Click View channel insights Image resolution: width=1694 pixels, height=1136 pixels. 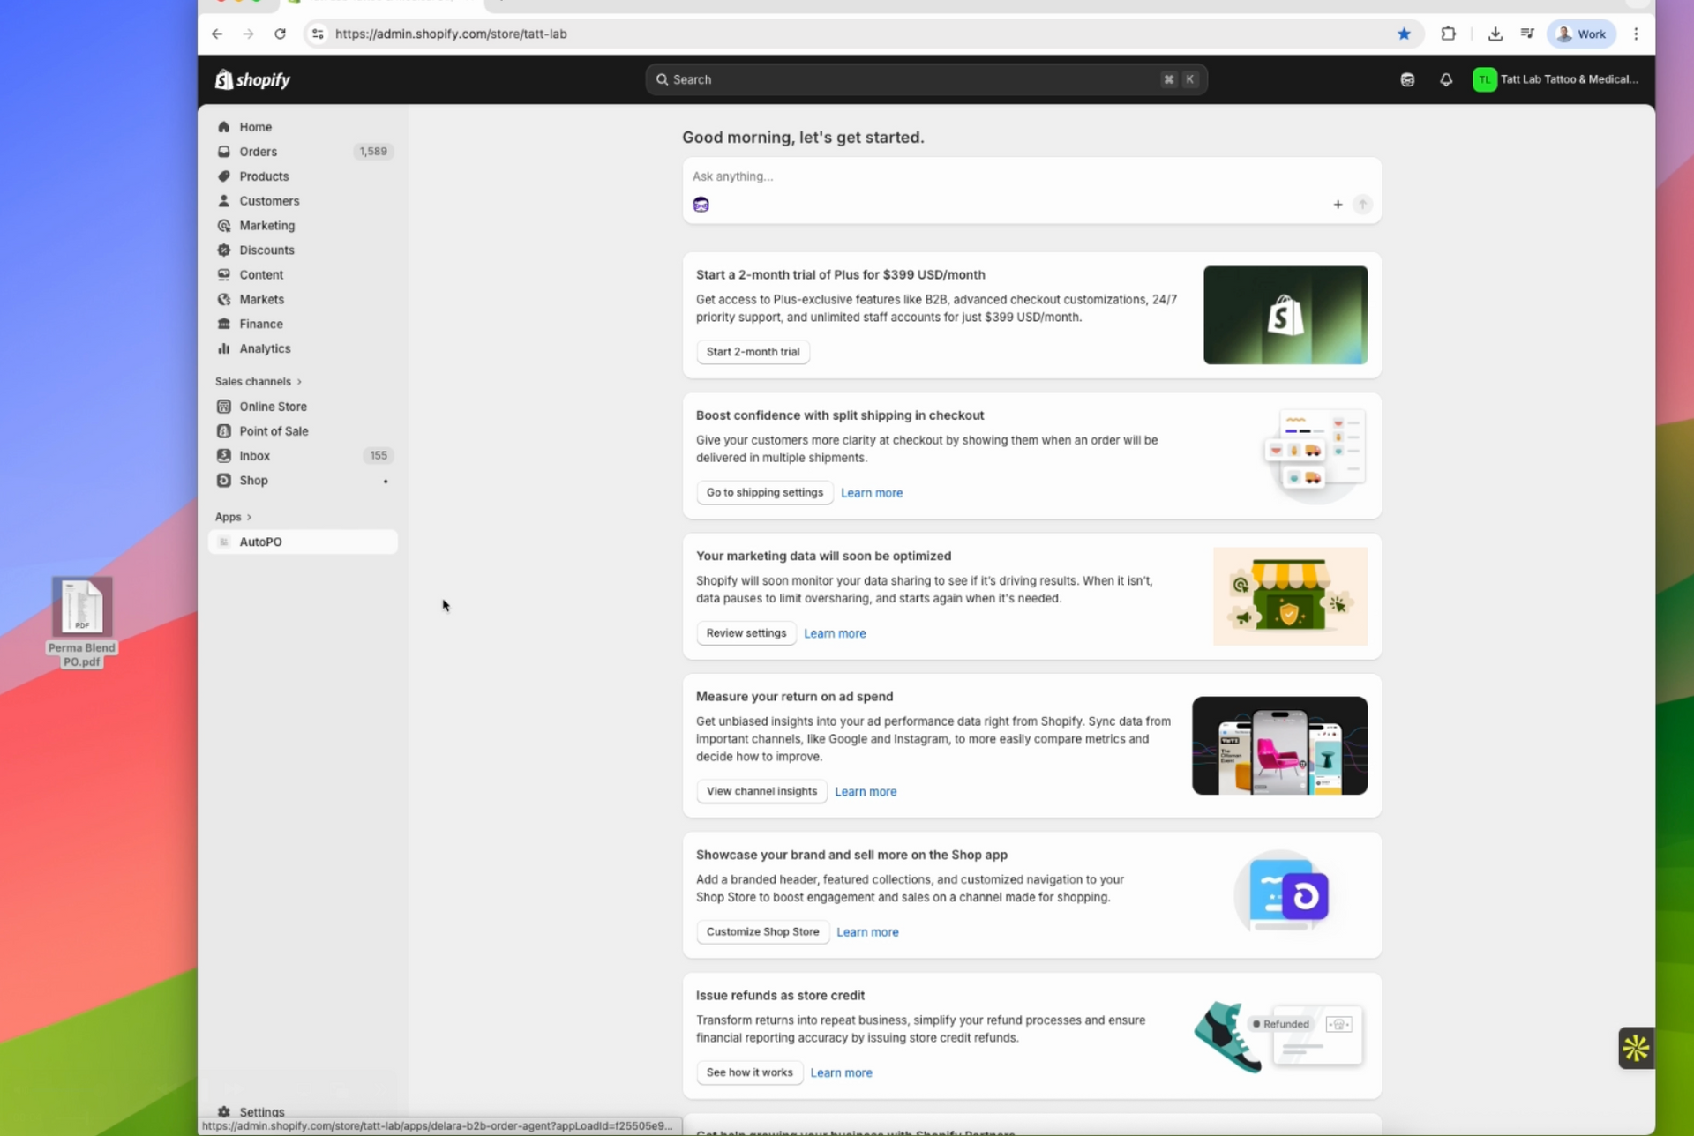761,791
